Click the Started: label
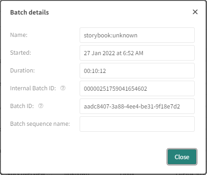 tap(20, 53)
